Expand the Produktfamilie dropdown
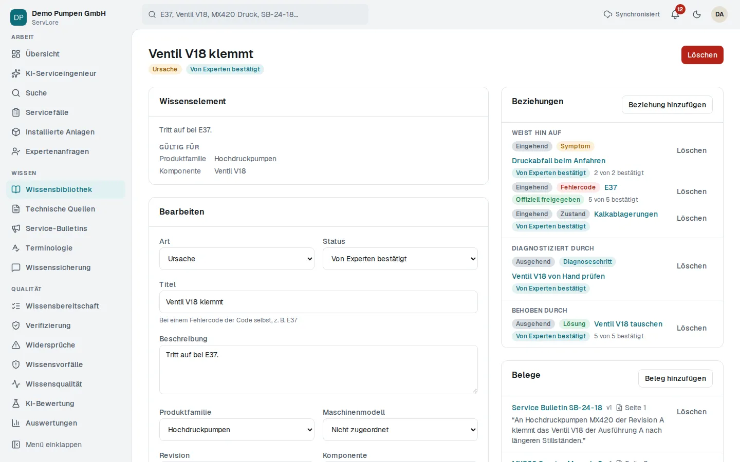 pos(237,430)
